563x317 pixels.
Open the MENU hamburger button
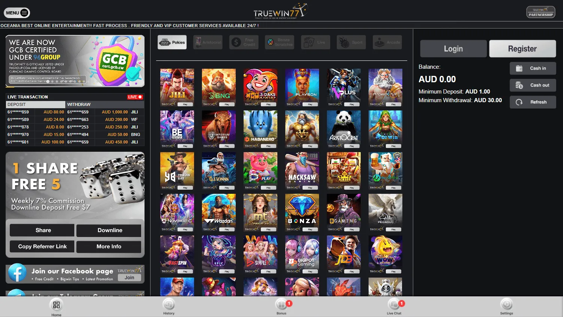point(17,13)
